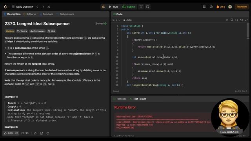The height and width of the screenshot is (141, 251).
Task: Click the Example 2 heading
Action: click(x=11, y=127)
